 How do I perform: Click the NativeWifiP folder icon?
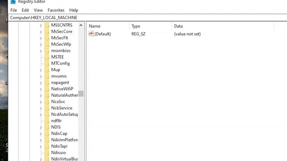[47, 89]
